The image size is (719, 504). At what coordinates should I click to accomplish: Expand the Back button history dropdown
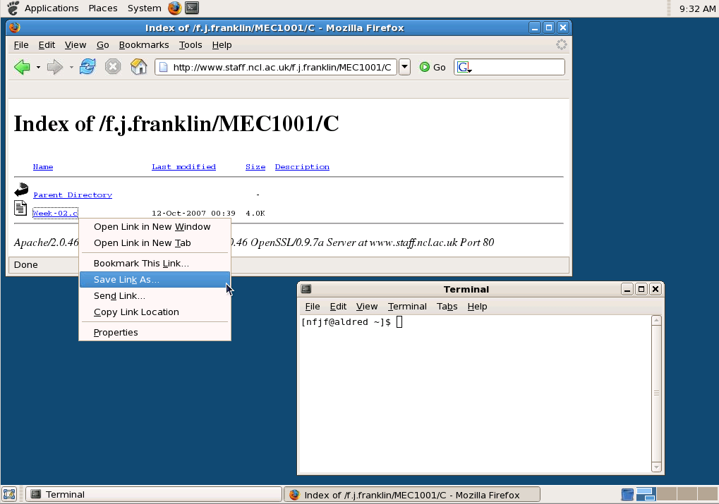(x=38, y=68)
